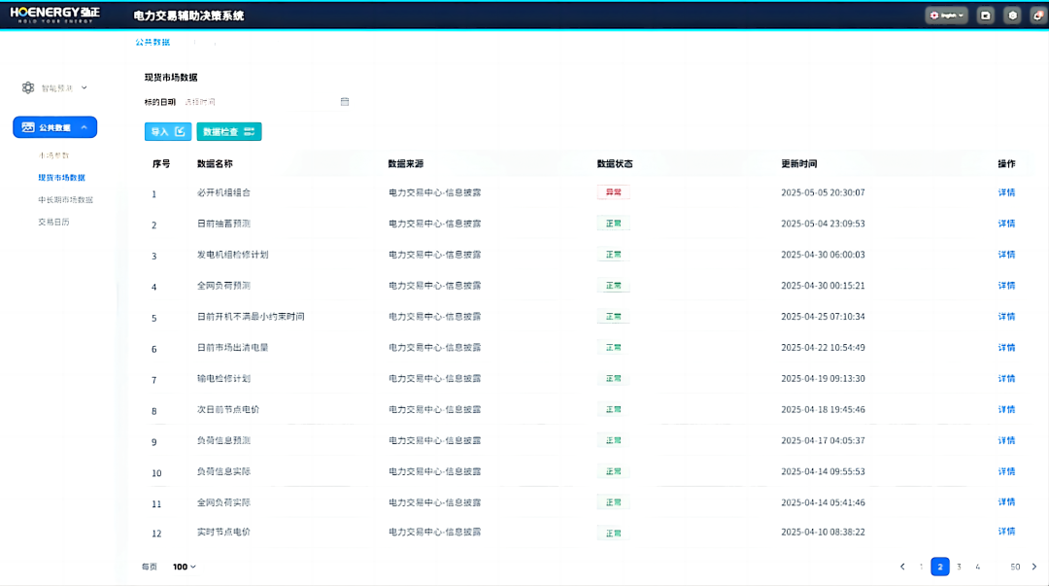The height and width of the screenshot is (586, 1049).
Task: Click the calendar icon in date field
Action: coord(345,102)
